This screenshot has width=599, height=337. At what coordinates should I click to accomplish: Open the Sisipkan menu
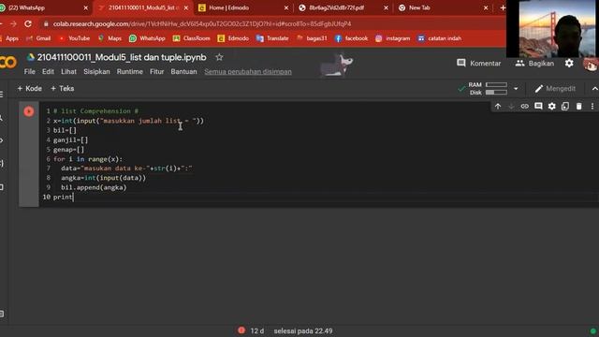tap(96, 71)
